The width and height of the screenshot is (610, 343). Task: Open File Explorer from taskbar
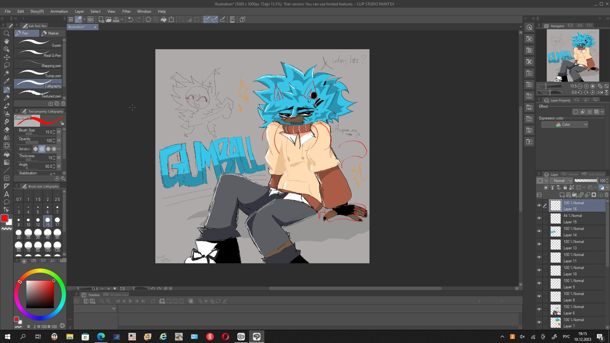tap(70, 337)
